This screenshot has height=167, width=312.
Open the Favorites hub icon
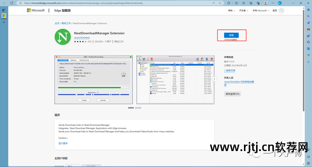(x=244, y=3)
